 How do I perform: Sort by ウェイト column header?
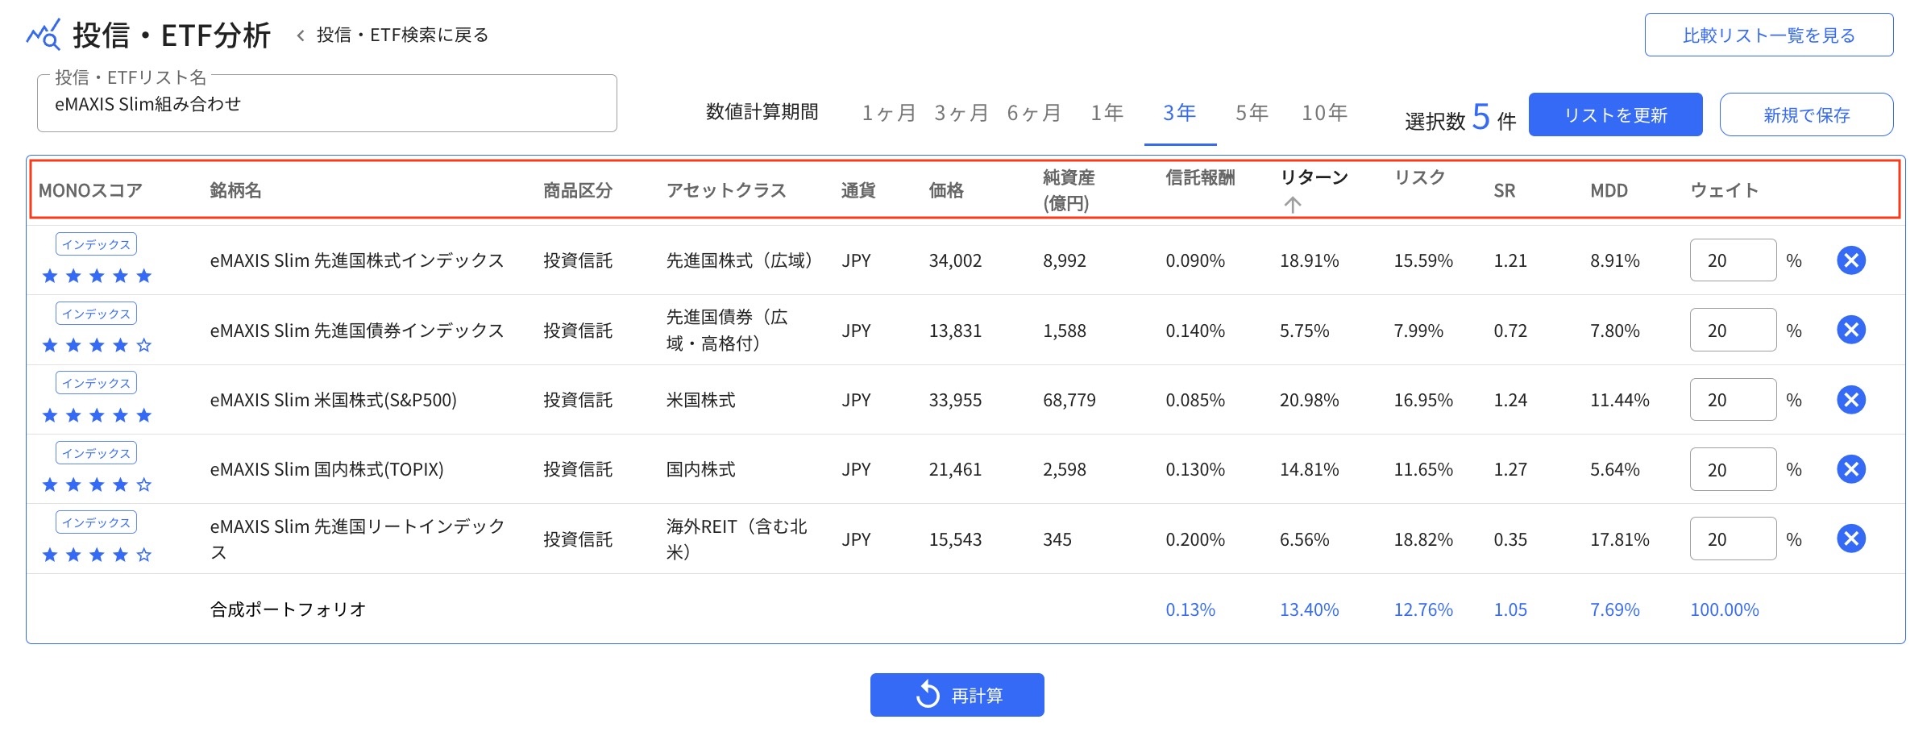1725,190
